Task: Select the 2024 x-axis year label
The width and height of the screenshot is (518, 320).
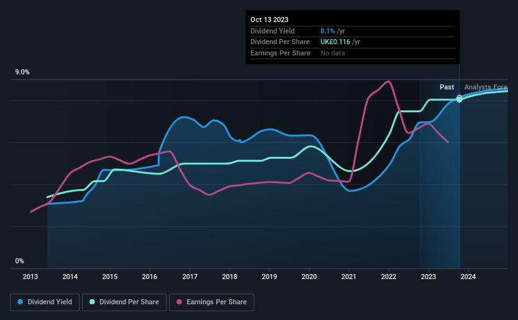Action: click(468, 277)
